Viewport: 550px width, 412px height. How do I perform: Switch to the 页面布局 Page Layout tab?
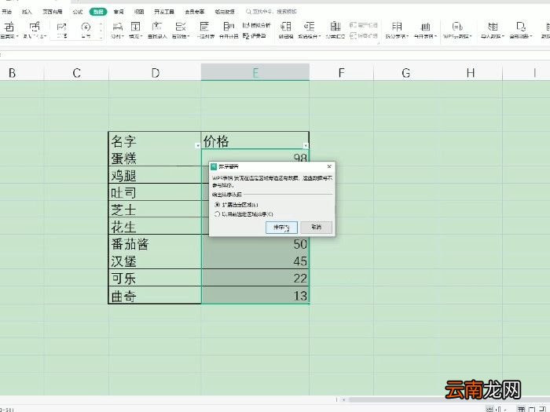tap(53, 12)
